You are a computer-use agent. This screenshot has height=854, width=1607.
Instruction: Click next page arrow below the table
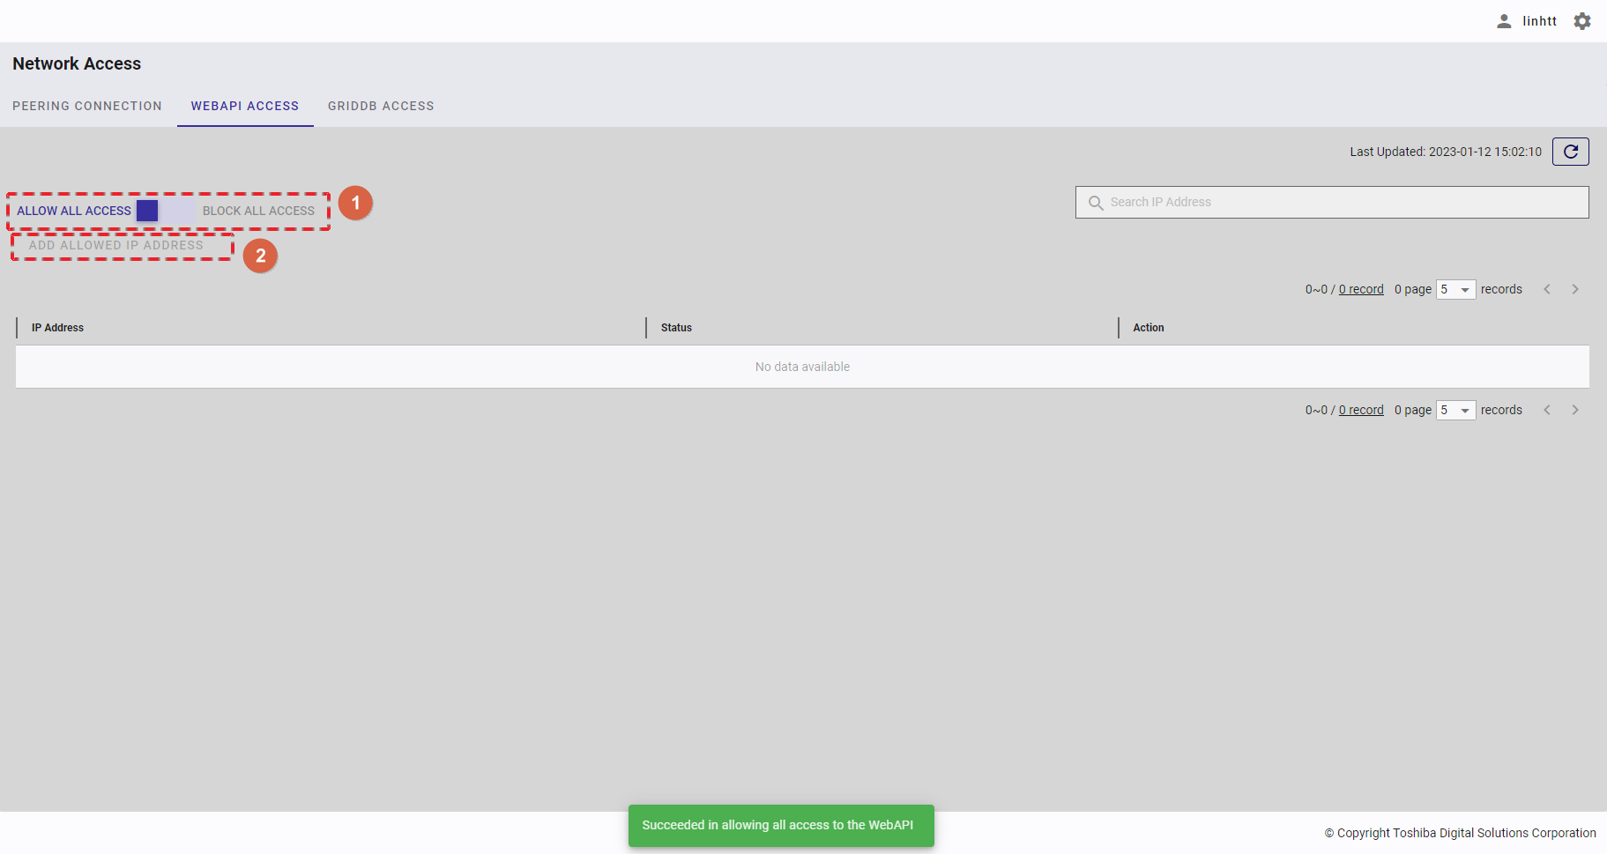1575,410
